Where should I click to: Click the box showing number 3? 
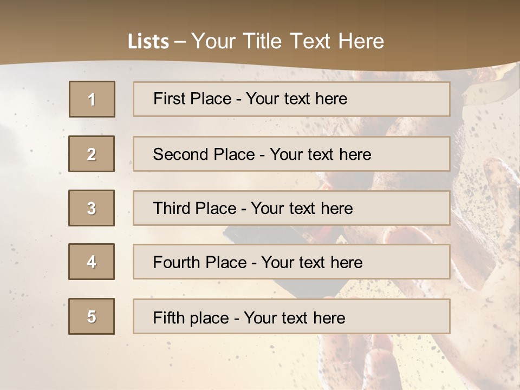point(92,208)
